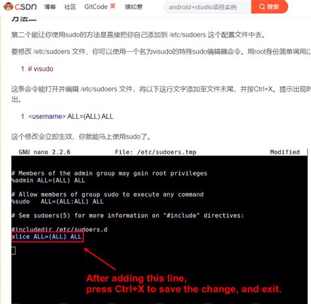
Task: Click the 'GNU nano 2.2.6' title text
Action: 45,152
